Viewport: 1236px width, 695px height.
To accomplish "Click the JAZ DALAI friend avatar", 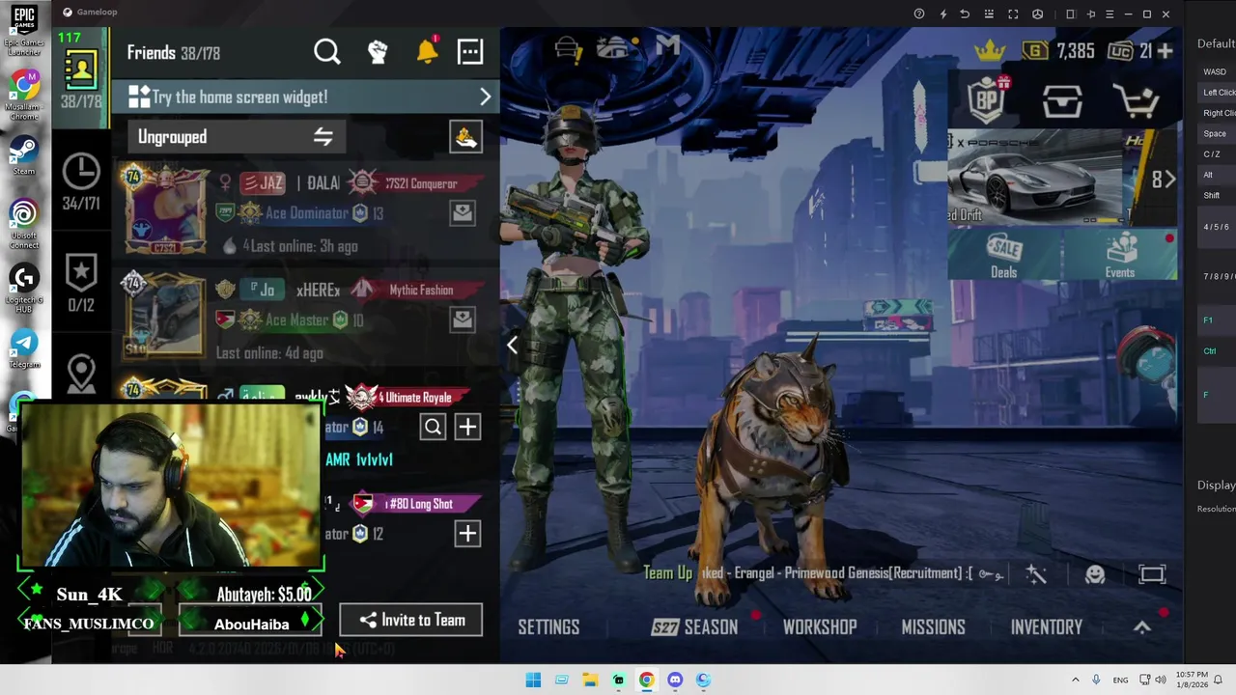I will point(165,210).
